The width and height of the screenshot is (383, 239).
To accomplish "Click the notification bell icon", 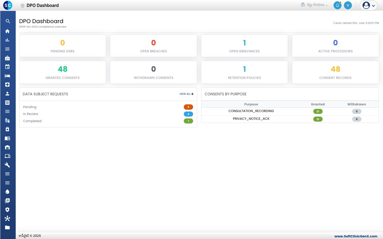I will point(338,5).
